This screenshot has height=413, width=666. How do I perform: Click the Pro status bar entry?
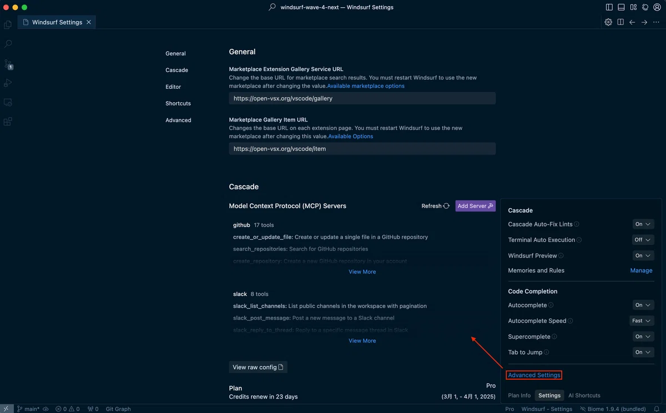[x=509, y=409]
